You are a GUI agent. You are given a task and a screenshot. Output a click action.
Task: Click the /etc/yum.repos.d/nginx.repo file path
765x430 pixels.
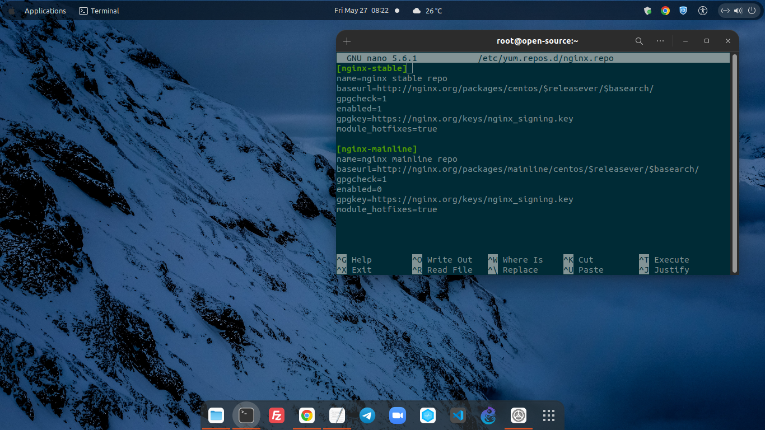click(546, 58)
